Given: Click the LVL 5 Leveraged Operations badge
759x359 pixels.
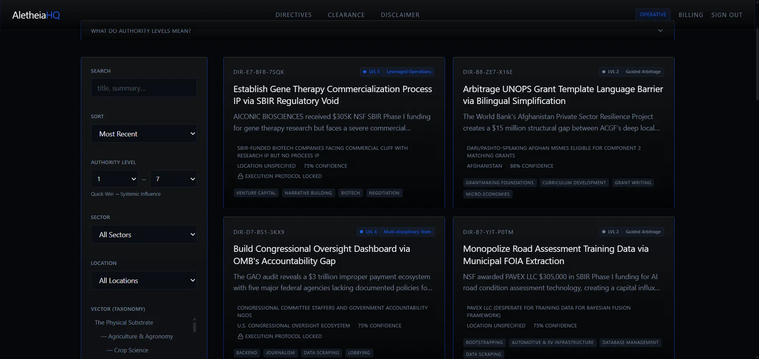Looking at the screenshot, I should [x=397, y=72].
